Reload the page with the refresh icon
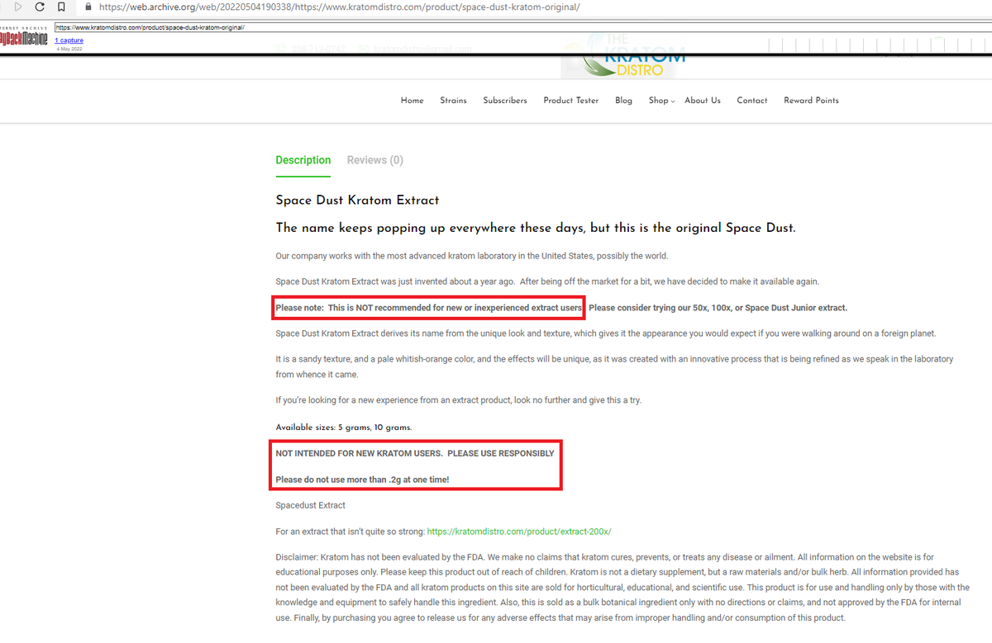Viewport: 992px width, 643px height. pos(39,7)
